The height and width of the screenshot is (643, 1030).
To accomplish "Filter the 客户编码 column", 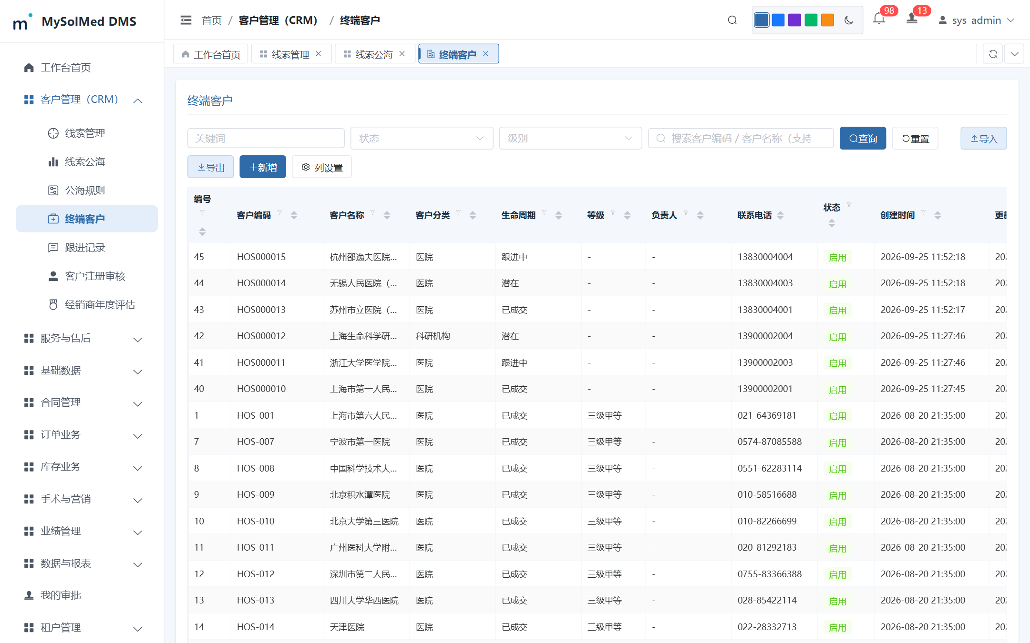I will pos(279,213).
